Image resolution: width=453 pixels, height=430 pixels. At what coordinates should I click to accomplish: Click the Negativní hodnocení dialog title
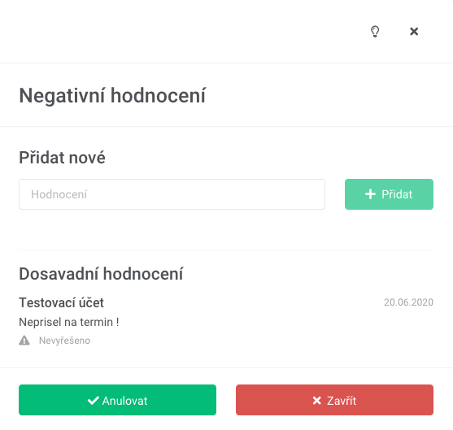(x=112, y=96)
